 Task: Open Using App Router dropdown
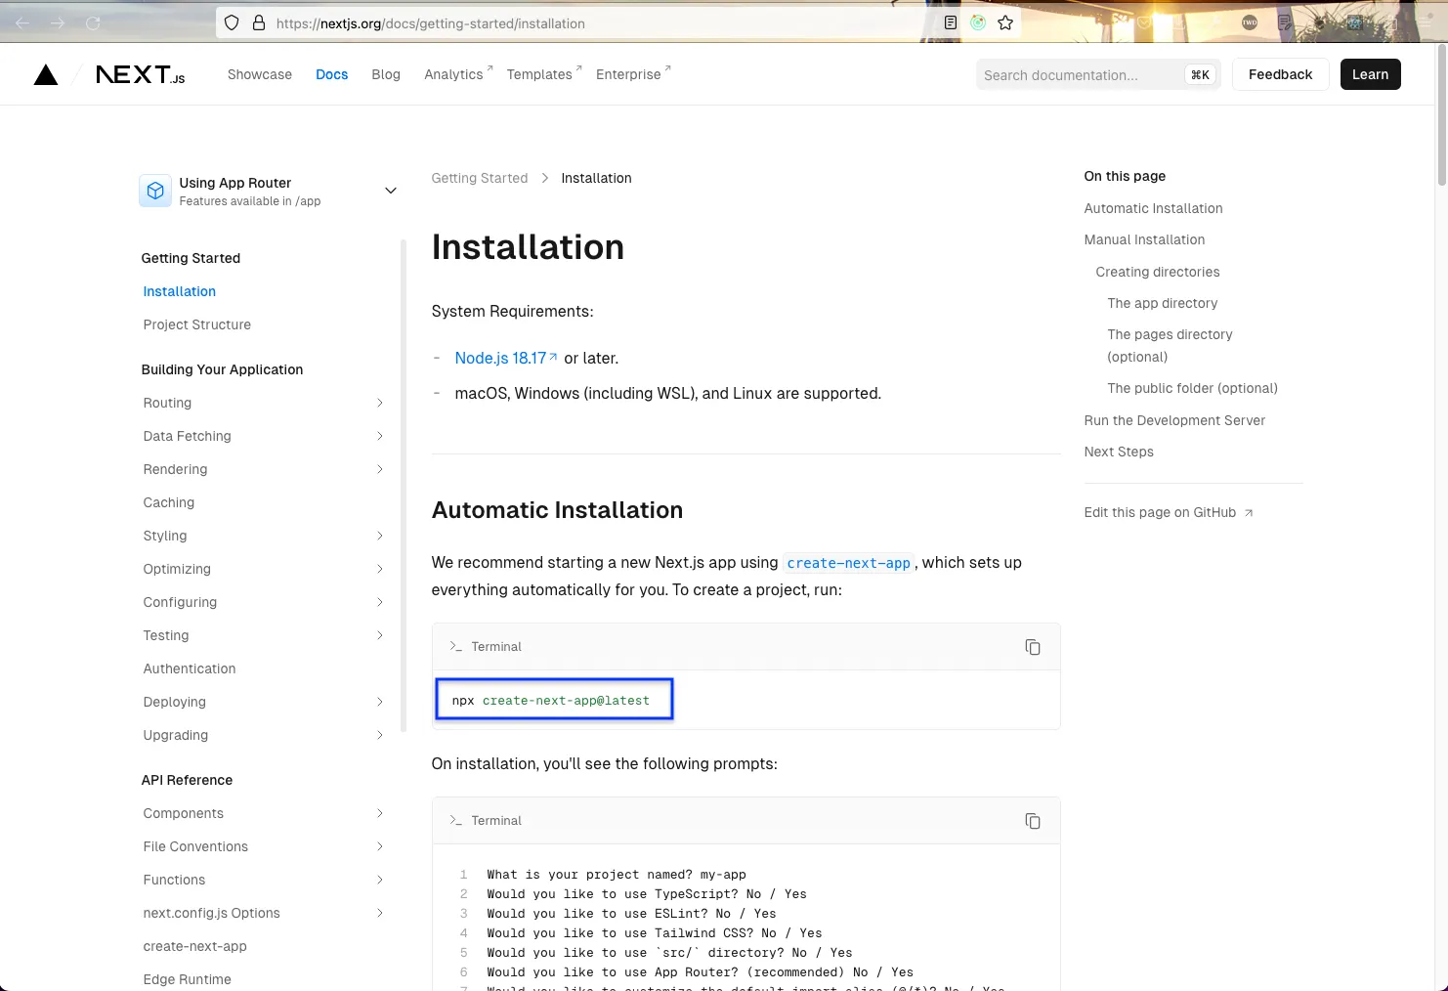(269, 192)
